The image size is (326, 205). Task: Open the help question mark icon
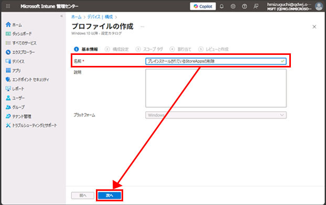point(244,6)
